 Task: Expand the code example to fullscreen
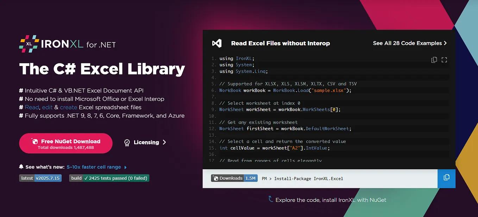(444, 60)
